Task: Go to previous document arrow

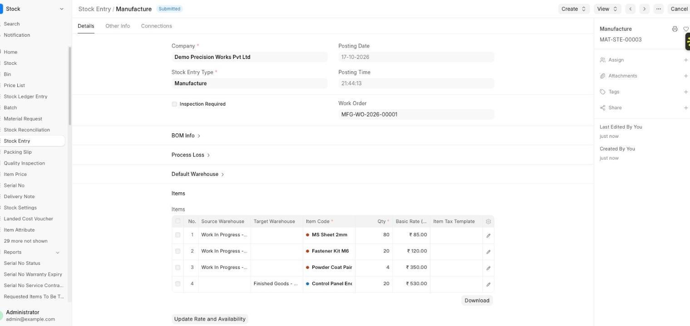Action: pyautogui.click(x=630, y=9)
